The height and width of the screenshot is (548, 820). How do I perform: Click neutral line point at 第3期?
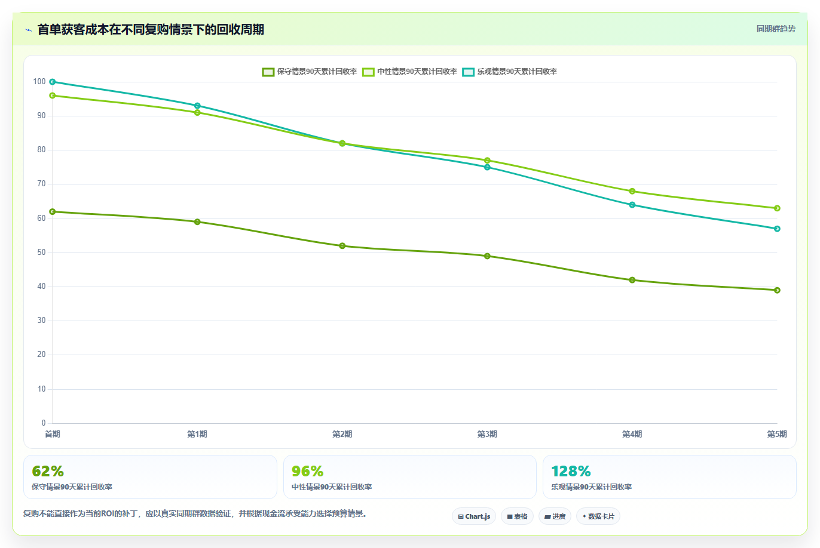coord(487,160)
